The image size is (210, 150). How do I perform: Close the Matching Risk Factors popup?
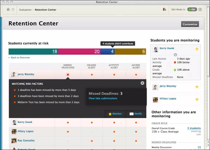pyautogui.click(x=142, y=83)
